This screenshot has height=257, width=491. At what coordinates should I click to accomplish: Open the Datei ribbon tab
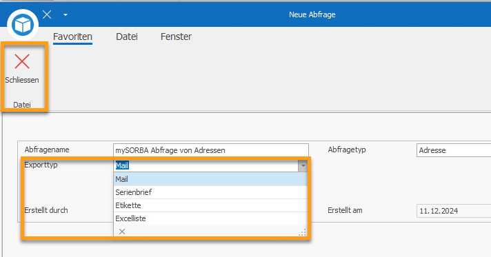click(x=127, y=37)
